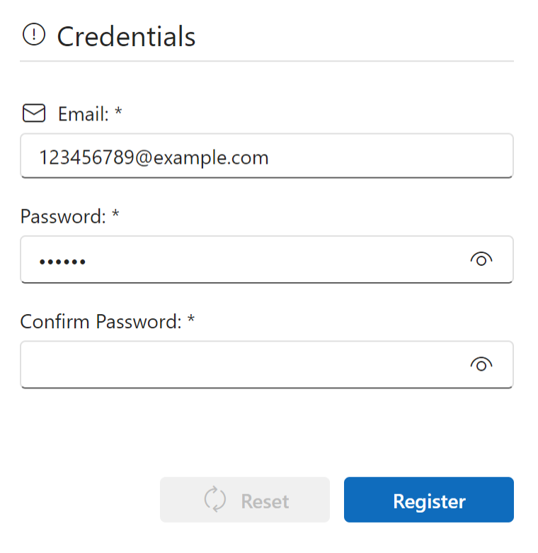This screenshot has width=538, height=553.
Task: Select the empty Confirm Password field
Action: pos(241,364)
